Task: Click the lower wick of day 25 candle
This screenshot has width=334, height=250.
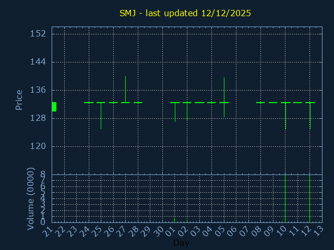Action: (x=101, y=117)
